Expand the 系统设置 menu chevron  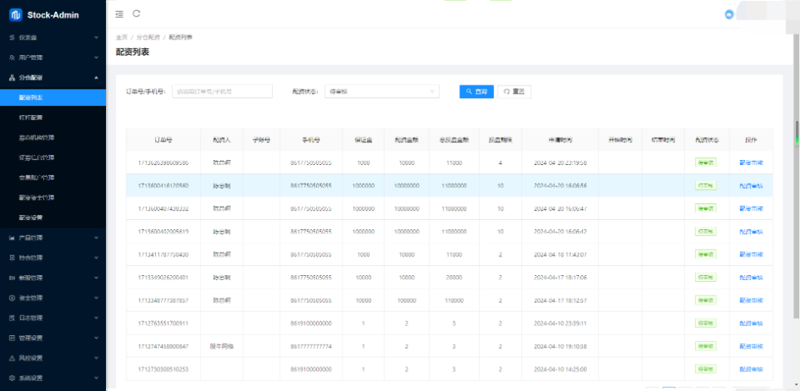tap(96, 377)
